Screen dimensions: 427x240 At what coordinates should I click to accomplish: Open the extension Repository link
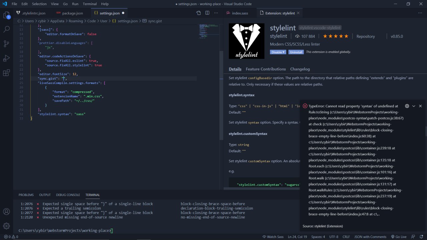pyautogui.click(x=366, y=36)
